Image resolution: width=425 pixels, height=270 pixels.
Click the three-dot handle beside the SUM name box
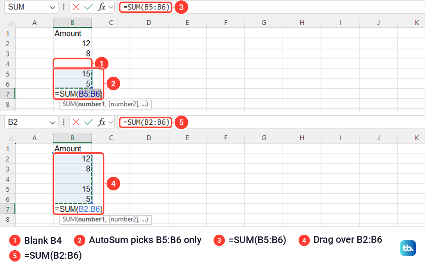coord(64,7)
